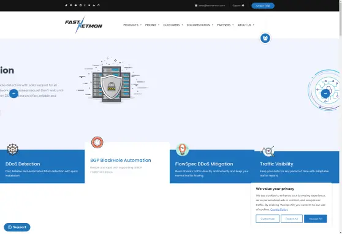Expand the Customers menu
The image size is (342, 234).
(x=173, y=25)
